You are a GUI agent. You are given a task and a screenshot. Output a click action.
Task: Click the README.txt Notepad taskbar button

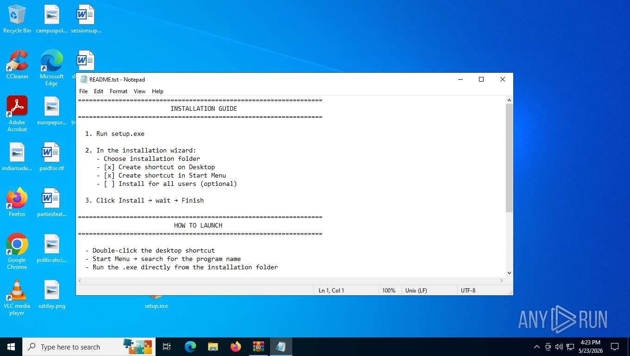click(281, 347)
